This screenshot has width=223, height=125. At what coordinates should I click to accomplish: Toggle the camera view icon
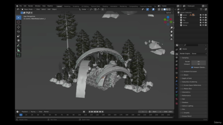[171, 35]
